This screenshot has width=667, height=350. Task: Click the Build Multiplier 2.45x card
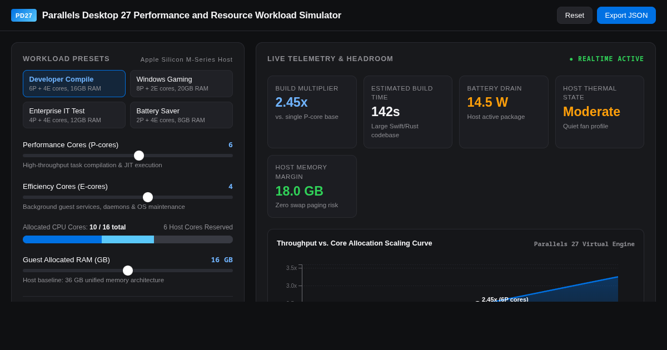(312, 112)
